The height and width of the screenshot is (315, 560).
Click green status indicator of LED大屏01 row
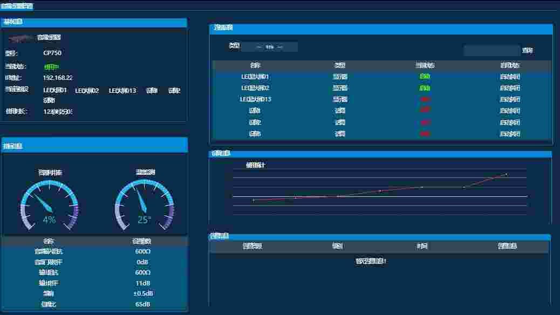[425, 77]
